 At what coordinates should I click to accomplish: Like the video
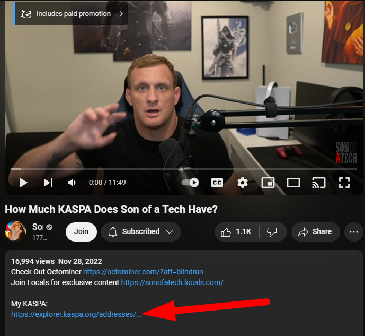click(236, 232)
